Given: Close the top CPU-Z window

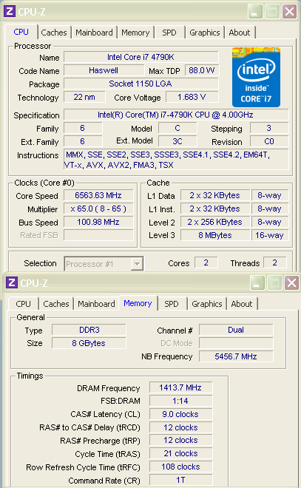Looking at the screenshot, I should (x=289, y=12).
